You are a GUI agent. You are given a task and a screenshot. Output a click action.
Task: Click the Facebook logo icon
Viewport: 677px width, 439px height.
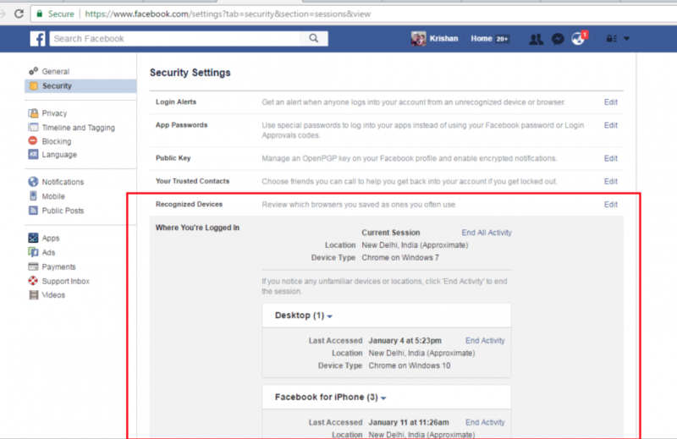pos(37,38)
